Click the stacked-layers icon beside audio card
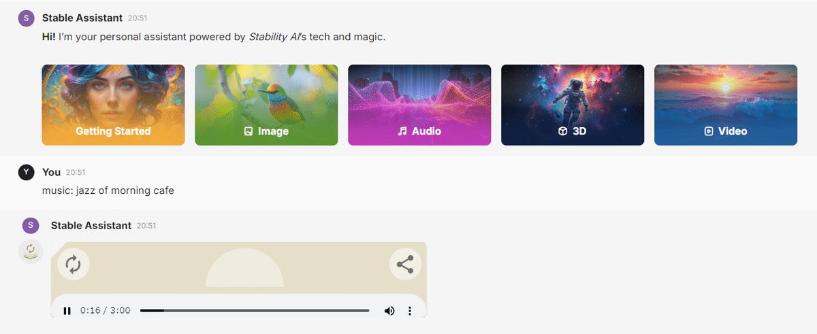The height and width of the screenshot is (334, 817). click(31, 252)
